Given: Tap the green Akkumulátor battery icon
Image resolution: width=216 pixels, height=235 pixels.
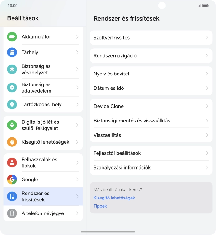Looking at the screenshot, I should [12, 37].
